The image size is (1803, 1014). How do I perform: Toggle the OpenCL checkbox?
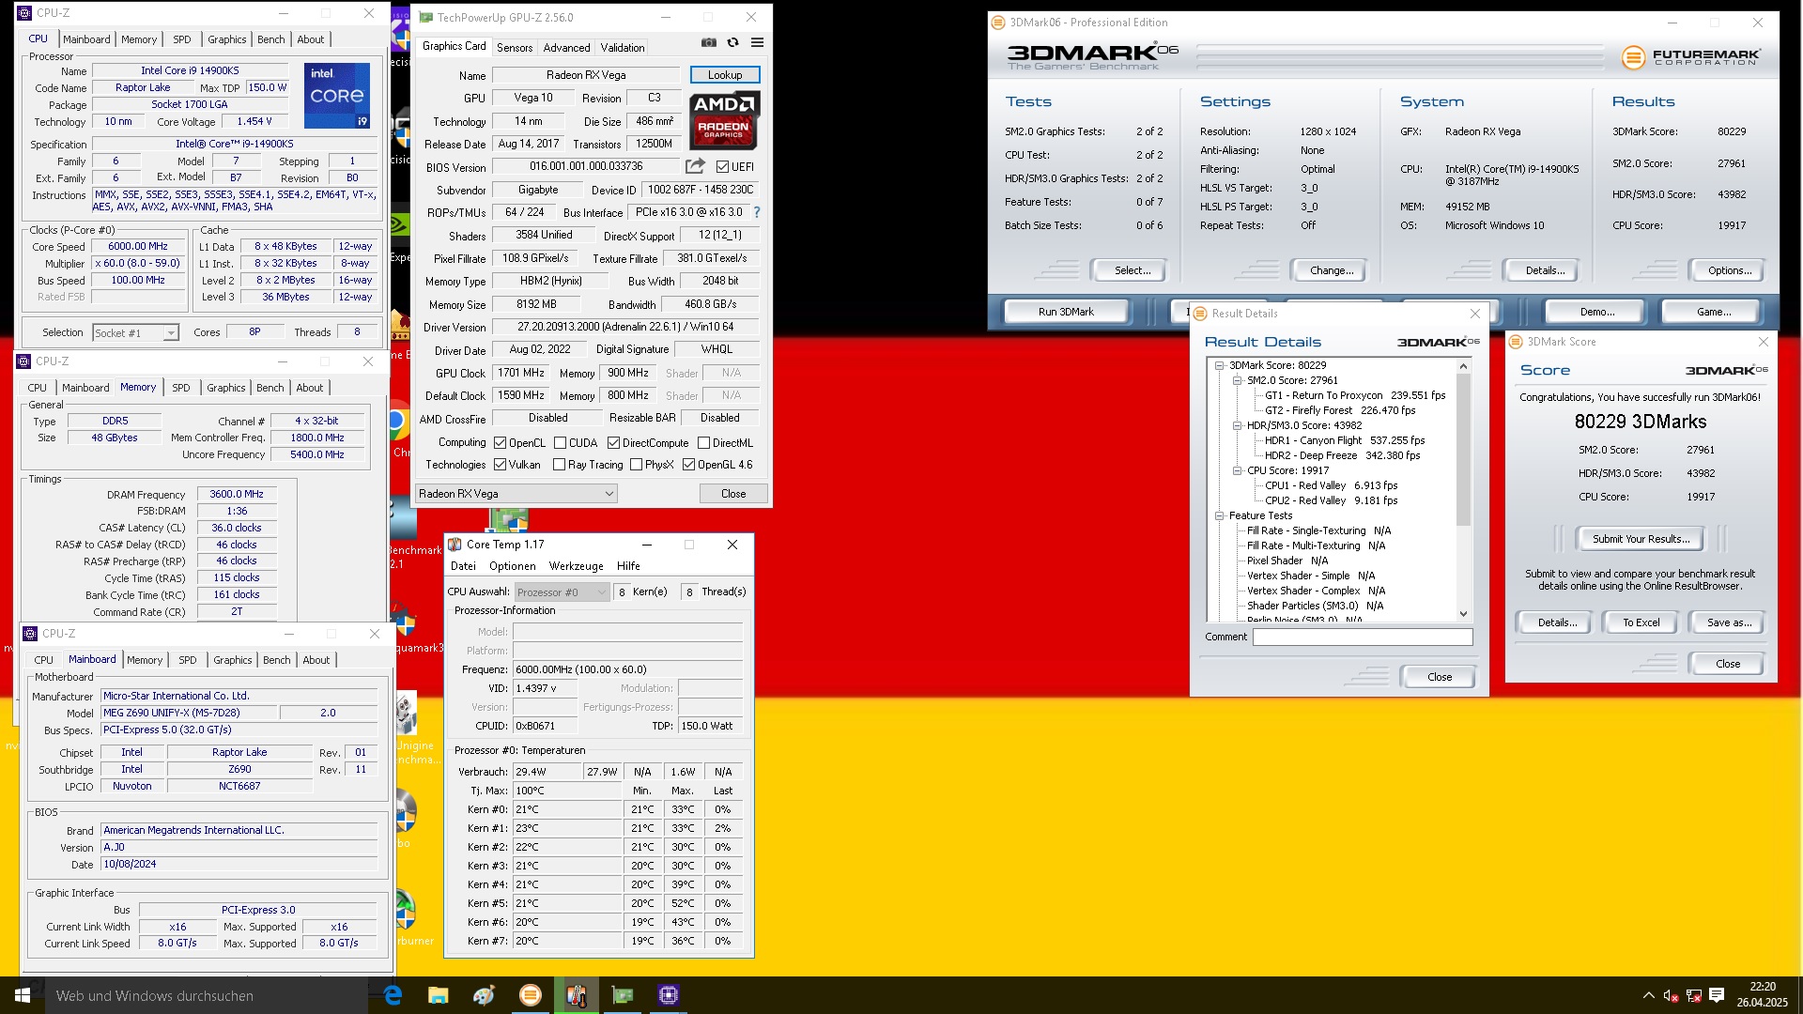click(x=501, y=443)
